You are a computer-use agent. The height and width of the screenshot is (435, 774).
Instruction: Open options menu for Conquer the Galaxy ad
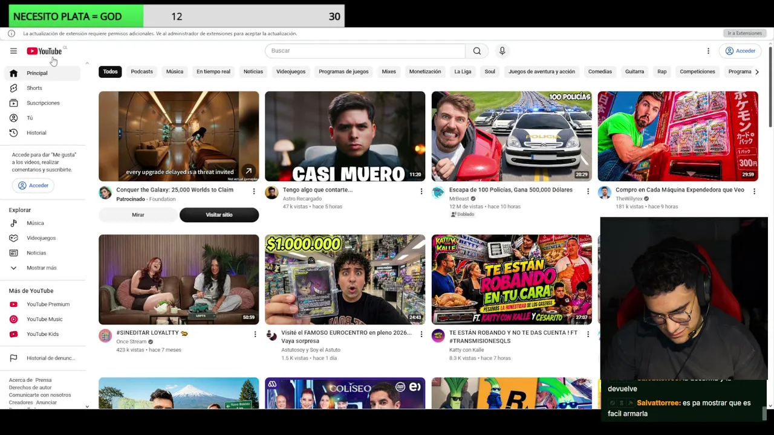[x=254, y=192]
